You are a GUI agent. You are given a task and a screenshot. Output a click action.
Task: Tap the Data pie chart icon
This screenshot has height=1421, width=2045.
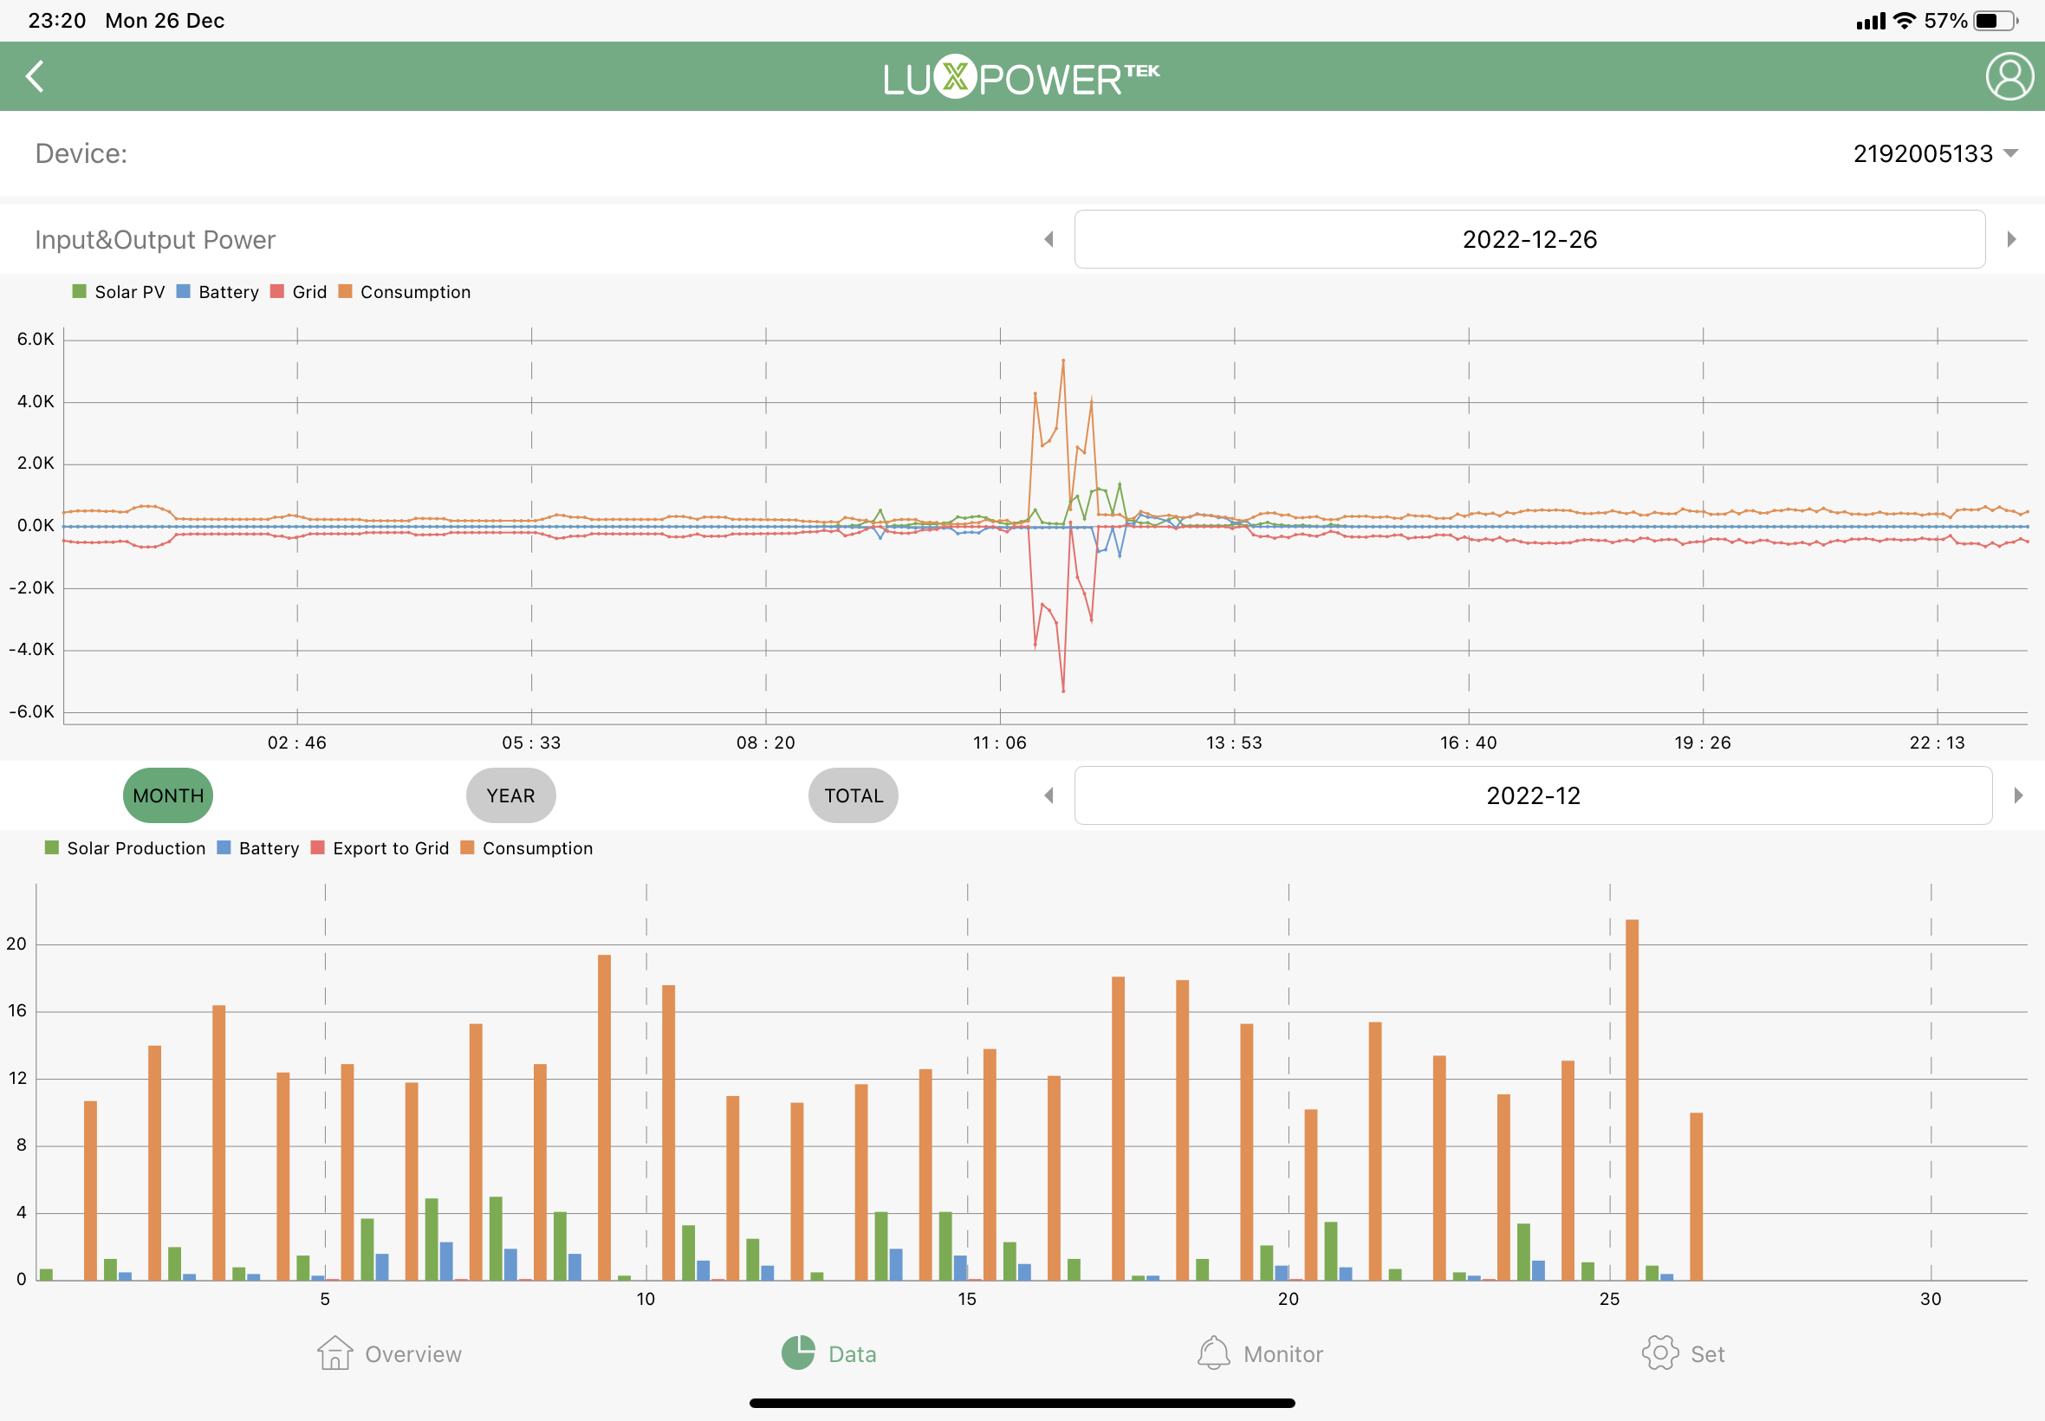[799, 1353]
